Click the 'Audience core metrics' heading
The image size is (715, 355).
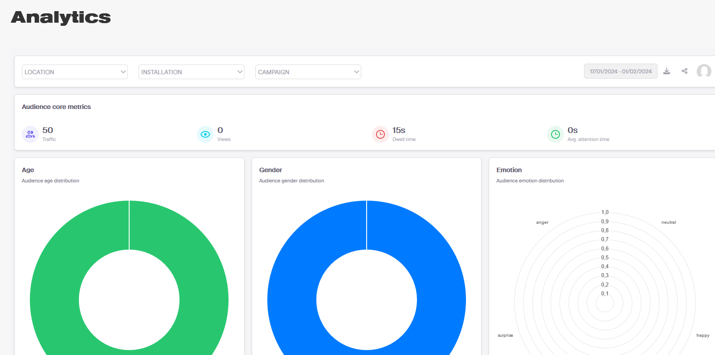pos(56,107)
